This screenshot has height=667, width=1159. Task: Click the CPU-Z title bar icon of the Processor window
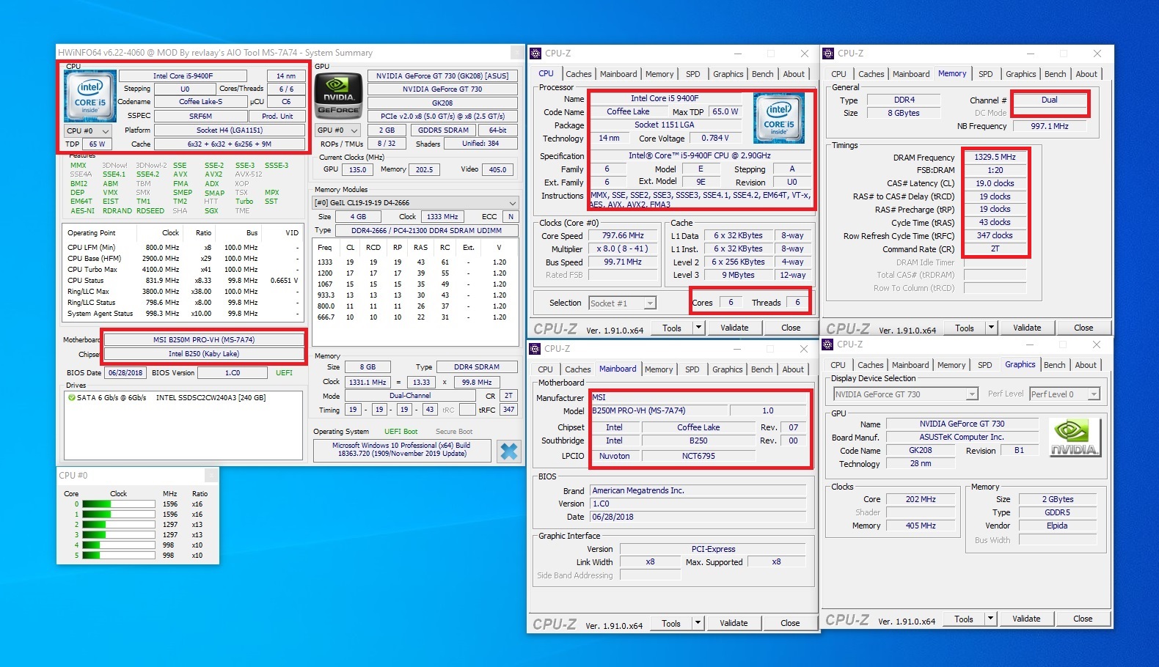click(x=536, y=54)
